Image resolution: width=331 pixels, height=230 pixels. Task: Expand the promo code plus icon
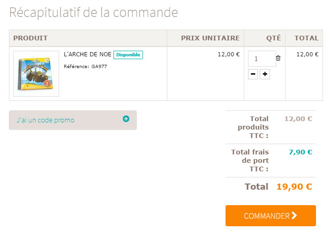click(126, 119)
